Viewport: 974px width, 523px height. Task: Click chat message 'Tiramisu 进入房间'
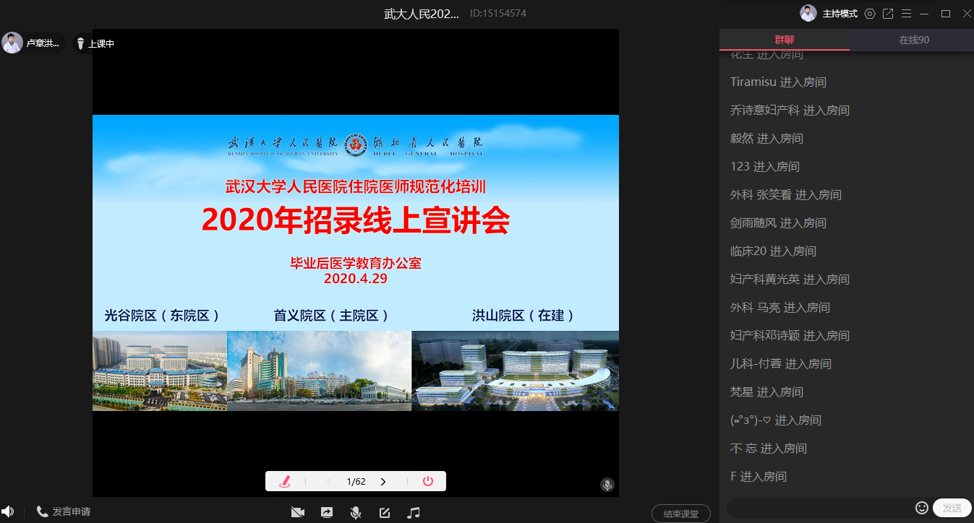coord(778,82)
